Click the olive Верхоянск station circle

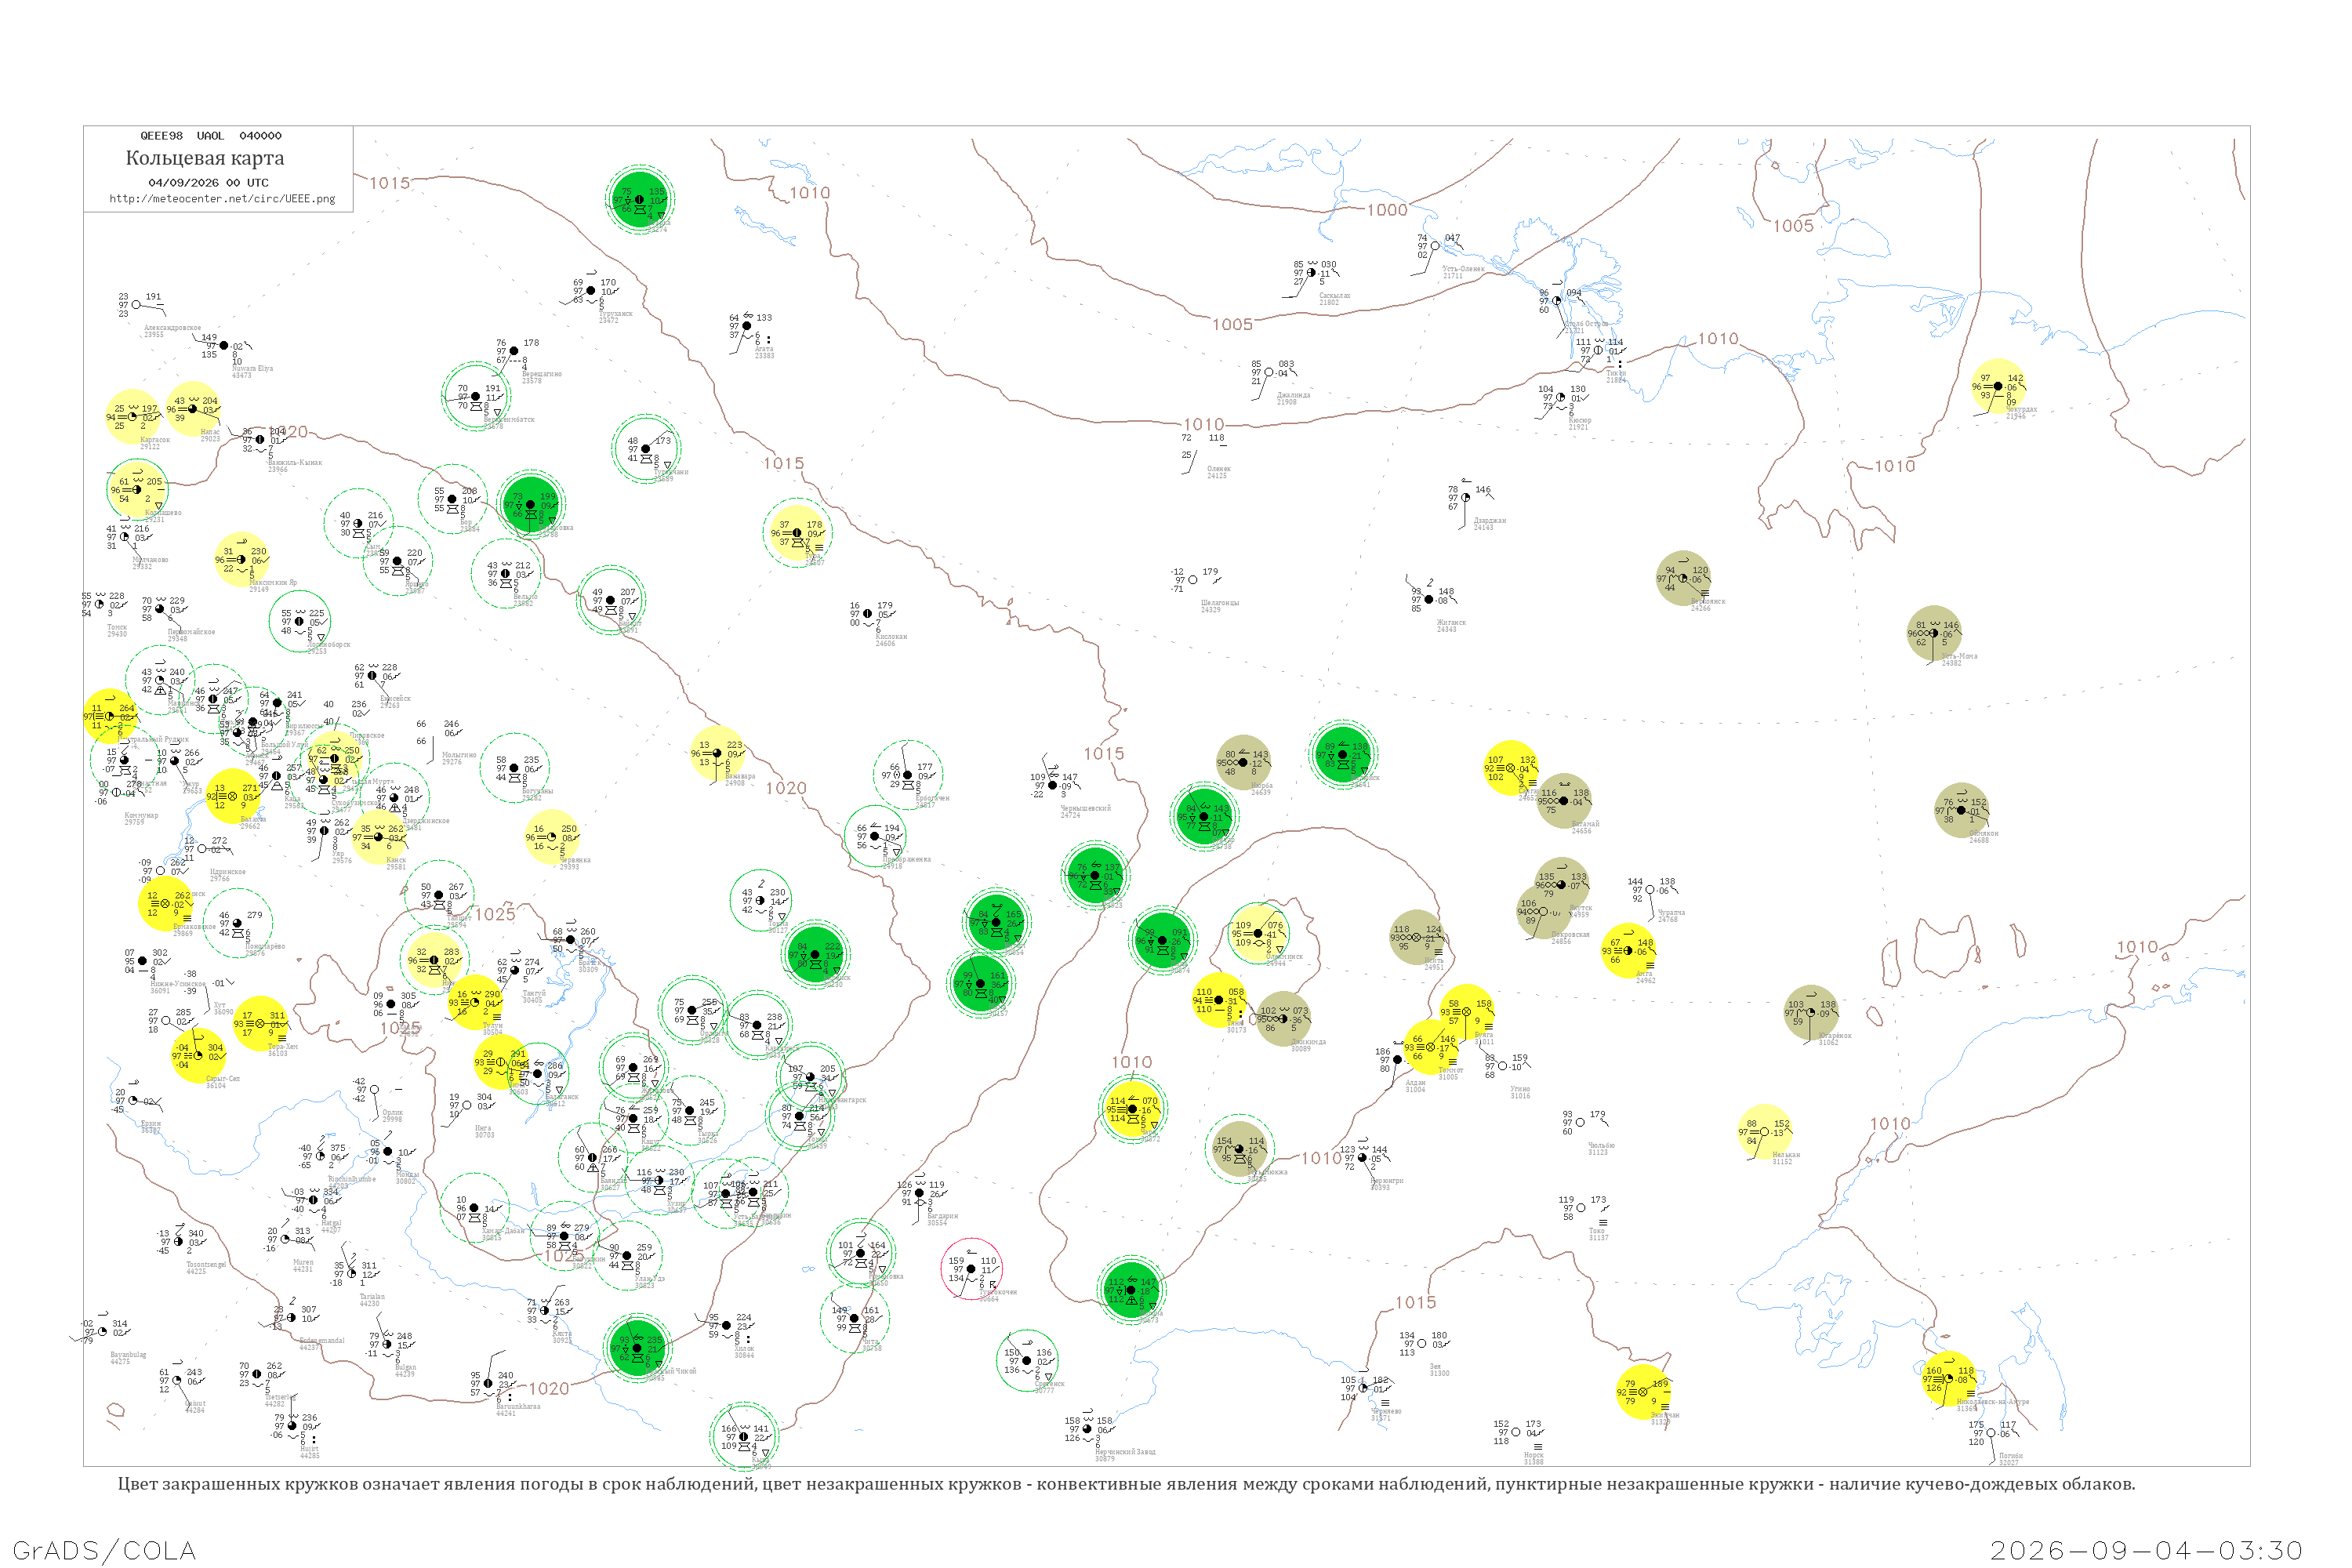1683,578
